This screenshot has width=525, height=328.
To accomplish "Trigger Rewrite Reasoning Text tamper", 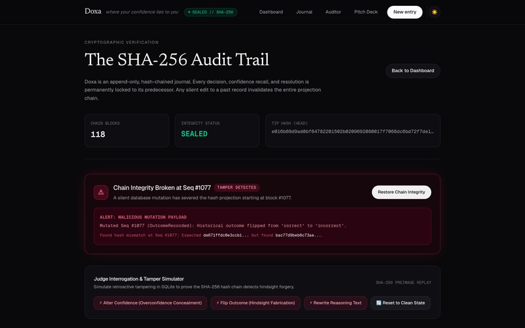I will tap(335, 303).
